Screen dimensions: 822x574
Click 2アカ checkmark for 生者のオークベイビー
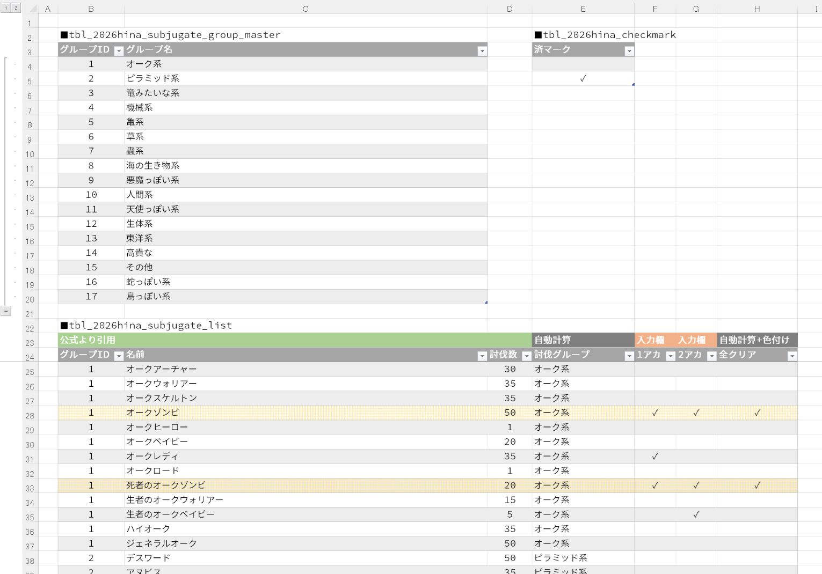[696, 514]
